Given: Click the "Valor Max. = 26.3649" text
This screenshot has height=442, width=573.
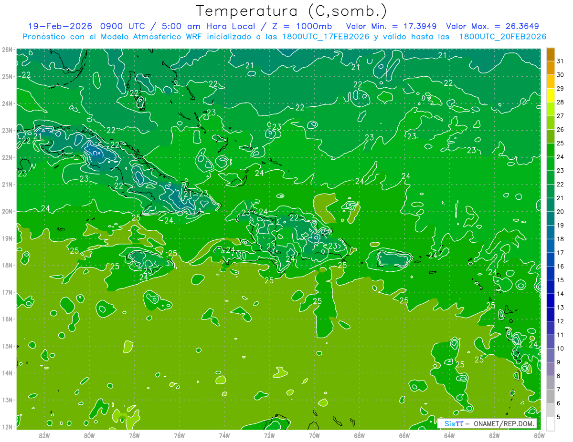Looking at the screenshot, I should pyautogui.click(x=493, y=26).
